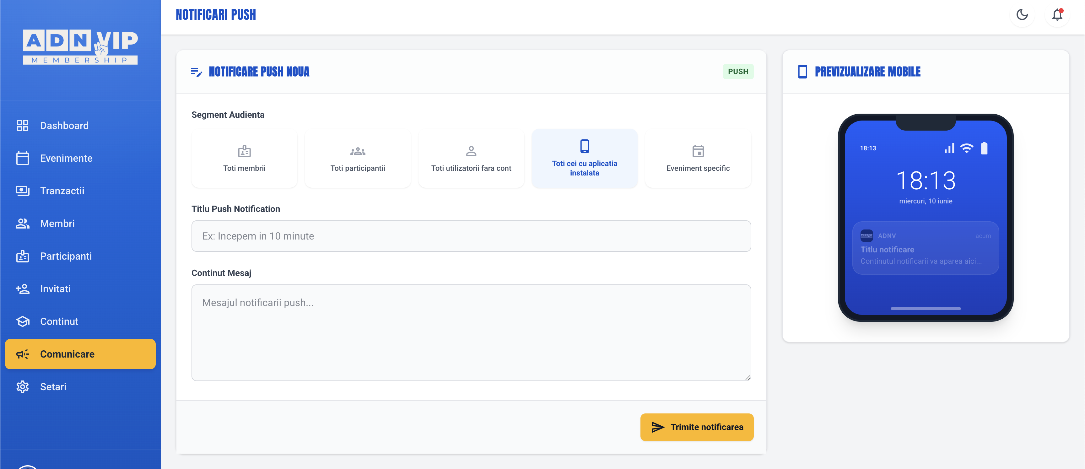The image size is (1085, 469).
Task: Click the 'NOTIFICARI PUSH' page title
Action: [x=216, y=15]
